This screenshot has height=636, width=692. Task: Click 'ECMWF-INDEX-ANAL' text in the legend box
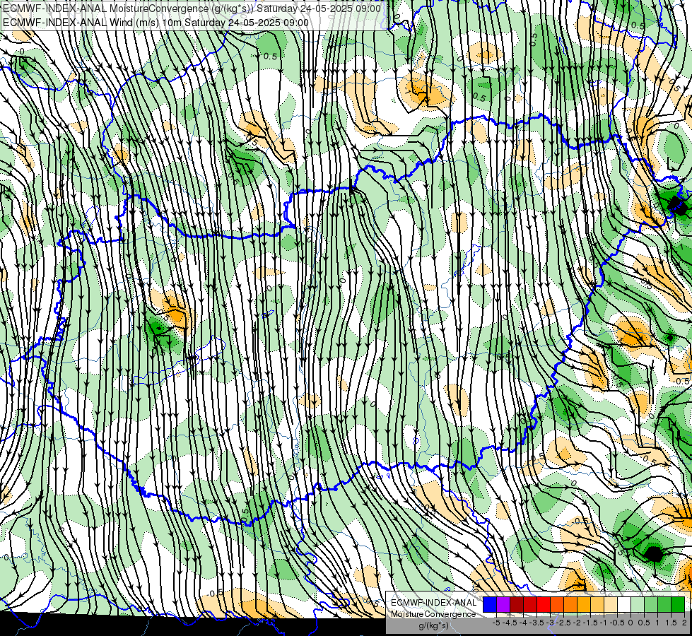434,603
